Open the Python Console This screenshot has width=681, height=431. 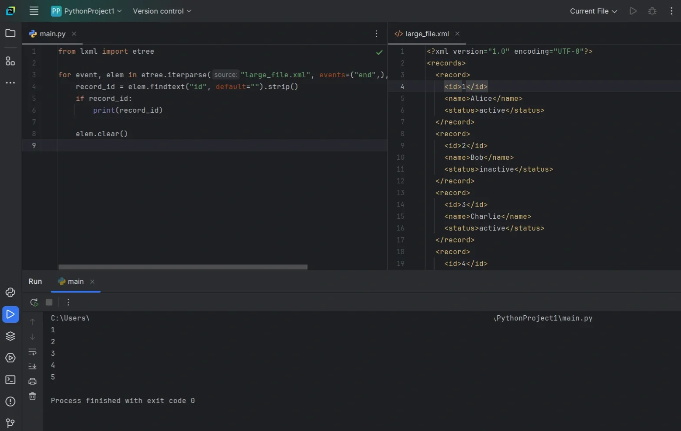coord(10,293)
